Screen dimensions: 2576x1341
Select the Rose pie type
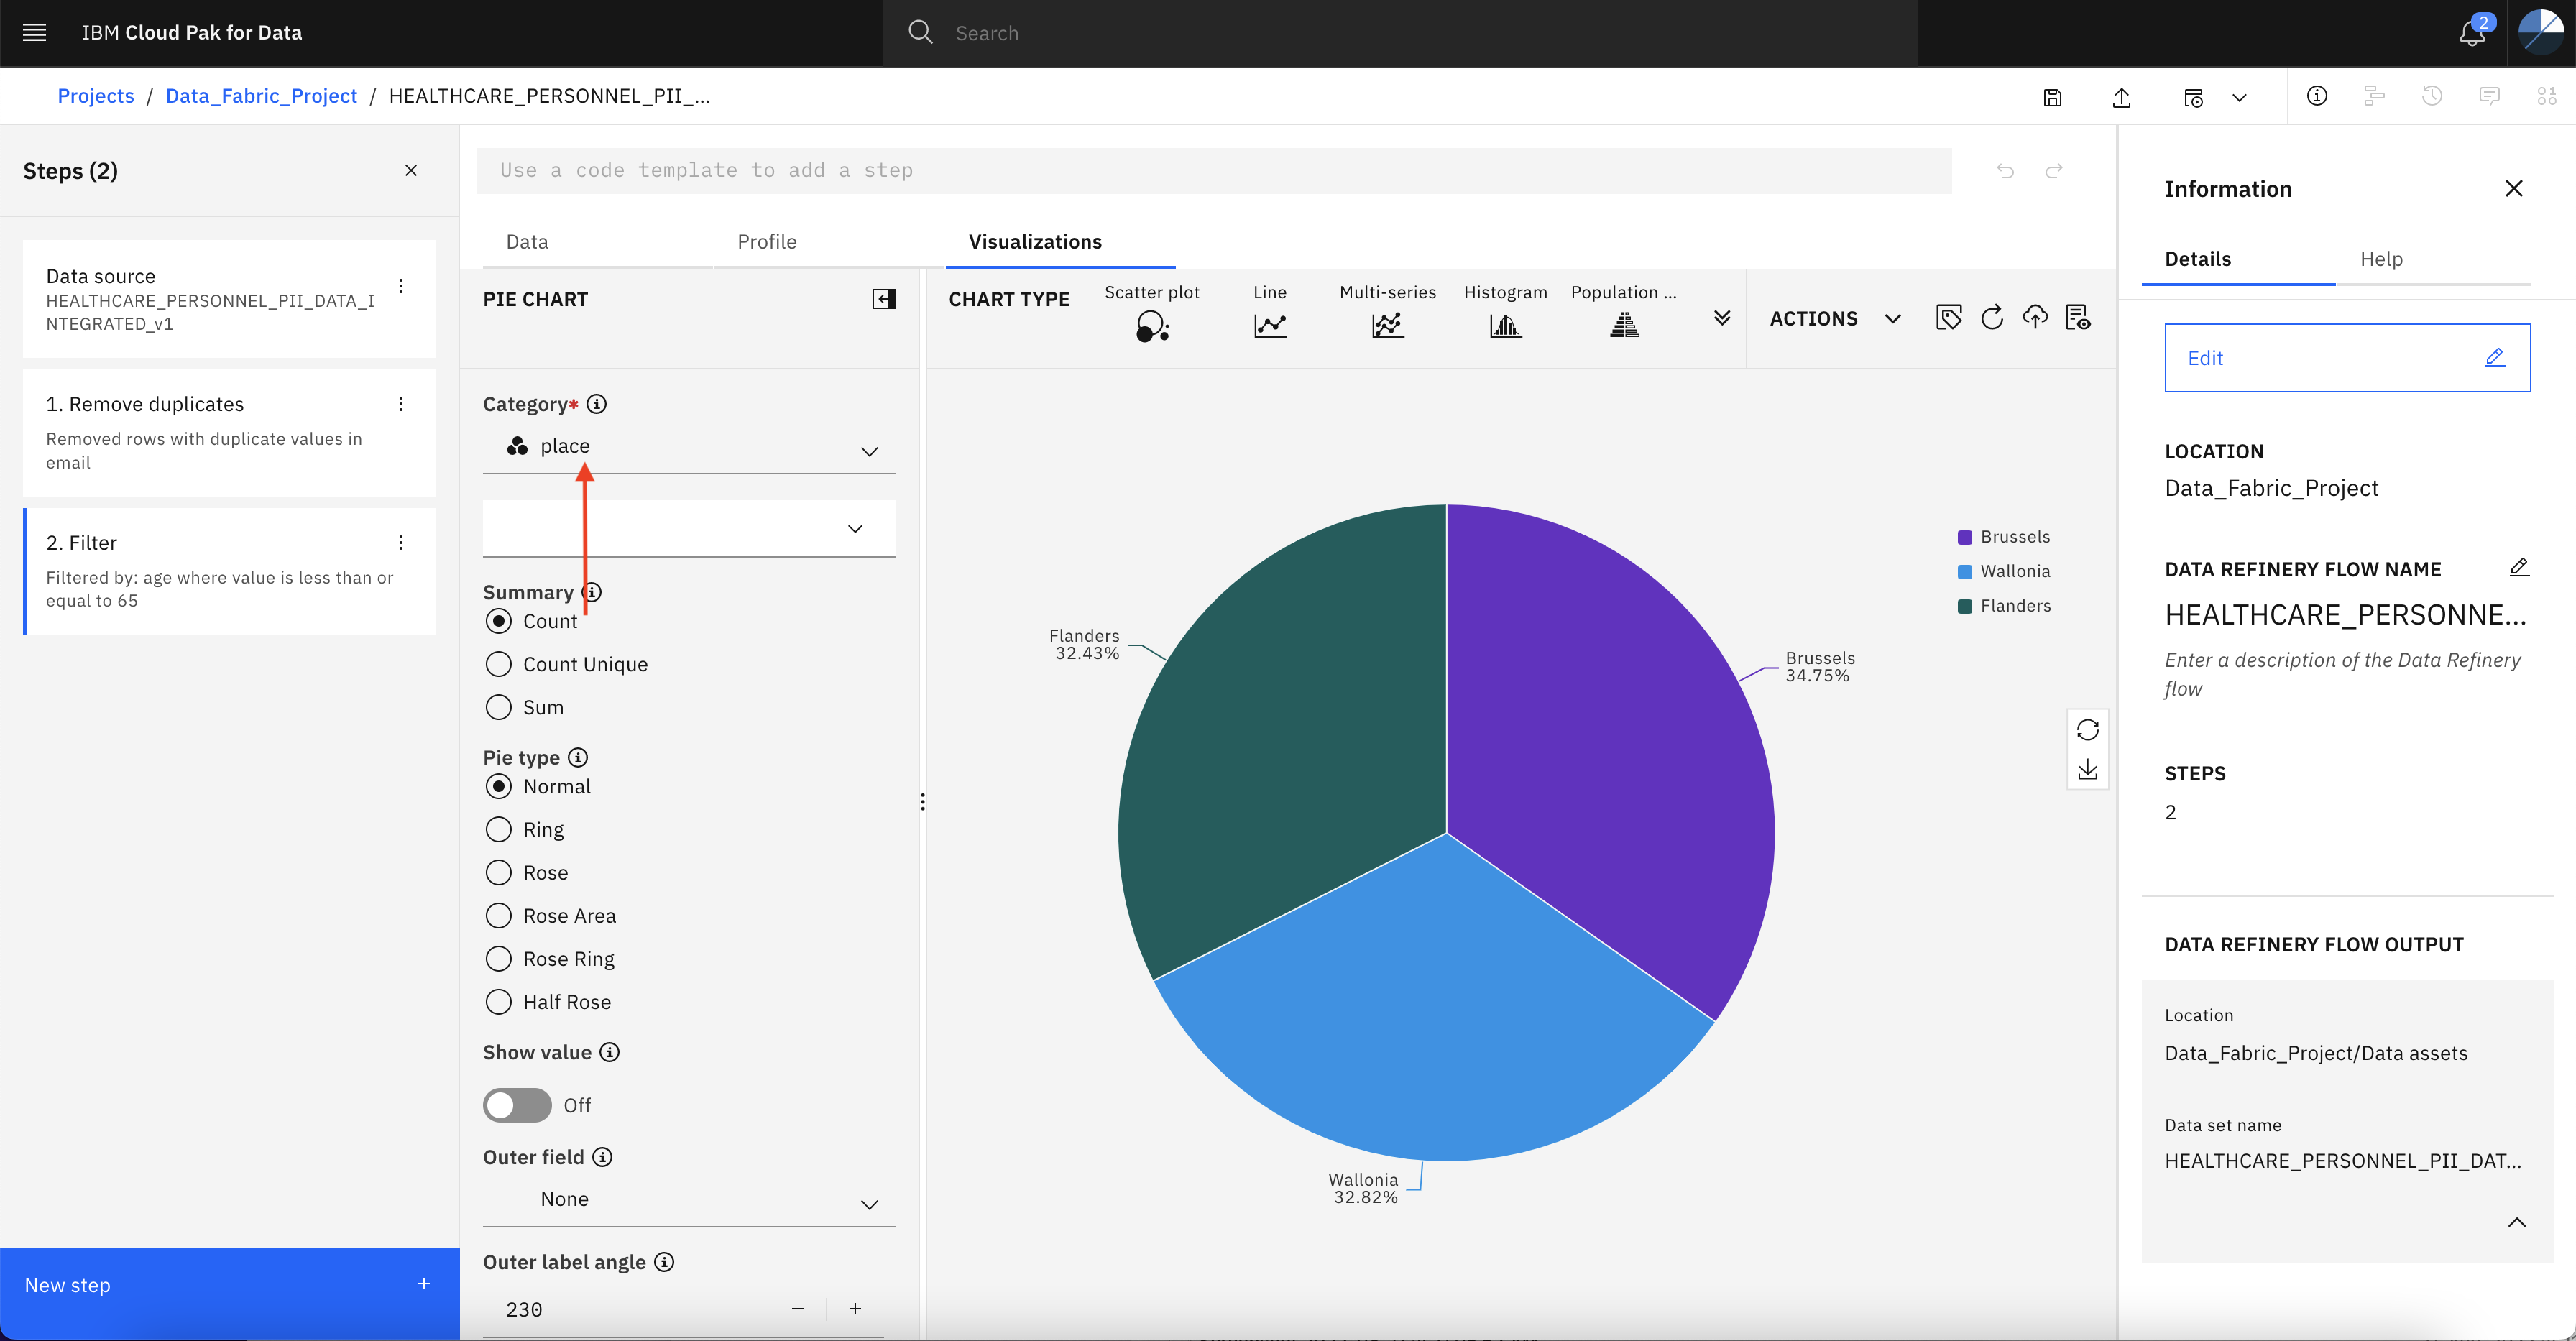coord(498,872)
